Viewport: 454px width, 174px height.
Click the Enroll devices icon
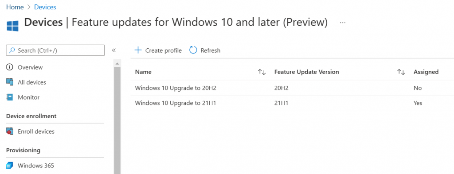[10, 131]
